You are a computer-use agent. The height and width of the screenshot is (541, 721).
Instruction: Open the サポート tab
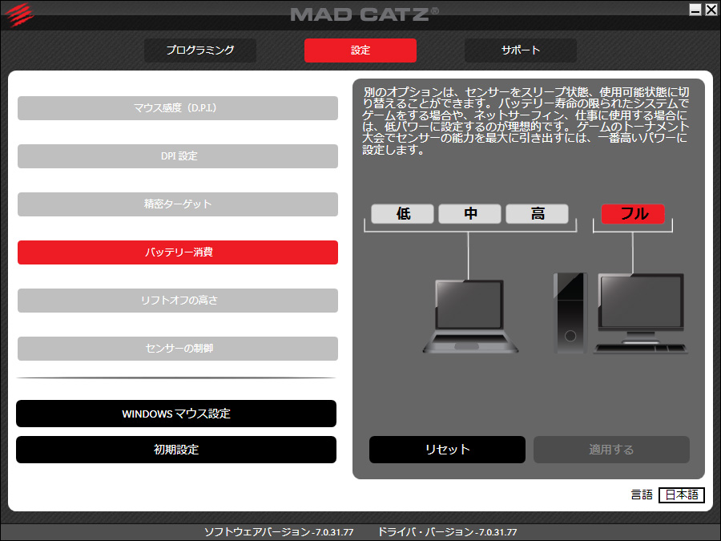(x=521, y=50)
